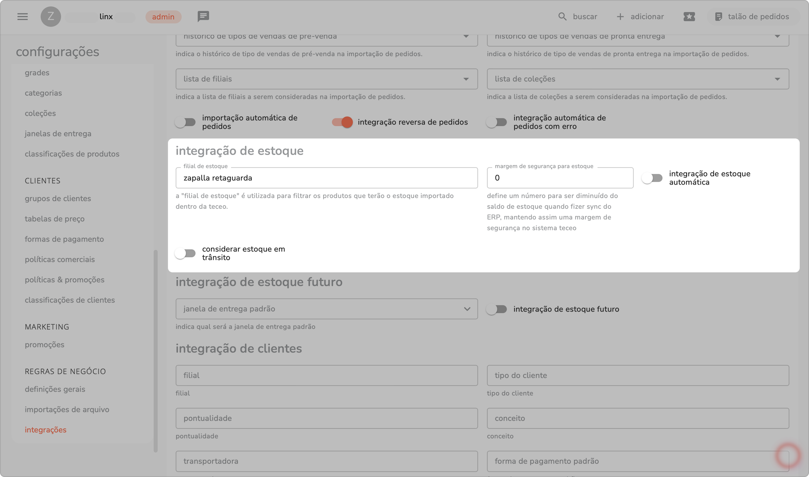Image resolution: width=809 pixels, height=477 pixels.
Task: Click the search magnifier icon
Action: click(x=562, y=17)
